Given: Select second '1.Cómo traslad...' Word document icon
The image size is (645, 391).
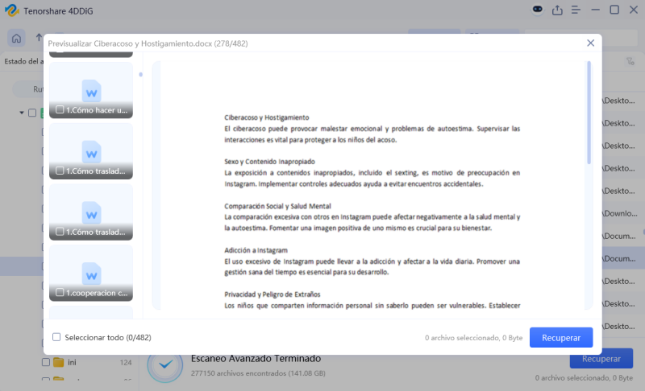Looking at the screenshot, I should click(x=91, y=213).
